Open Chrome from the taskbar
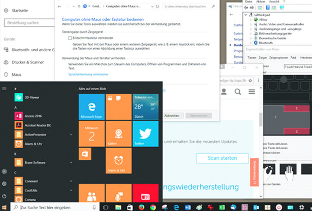The image size is (312, 211). coord(153,207)
